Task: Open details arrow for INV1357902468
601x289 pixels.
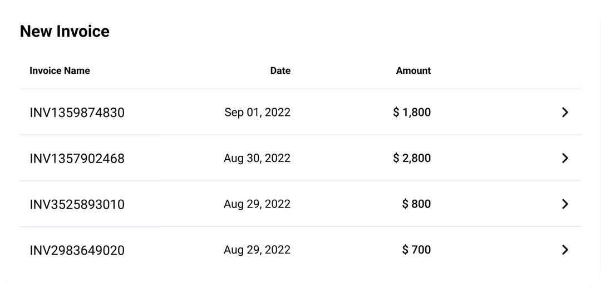Action: pyautogui.click(x=565, y=158)
